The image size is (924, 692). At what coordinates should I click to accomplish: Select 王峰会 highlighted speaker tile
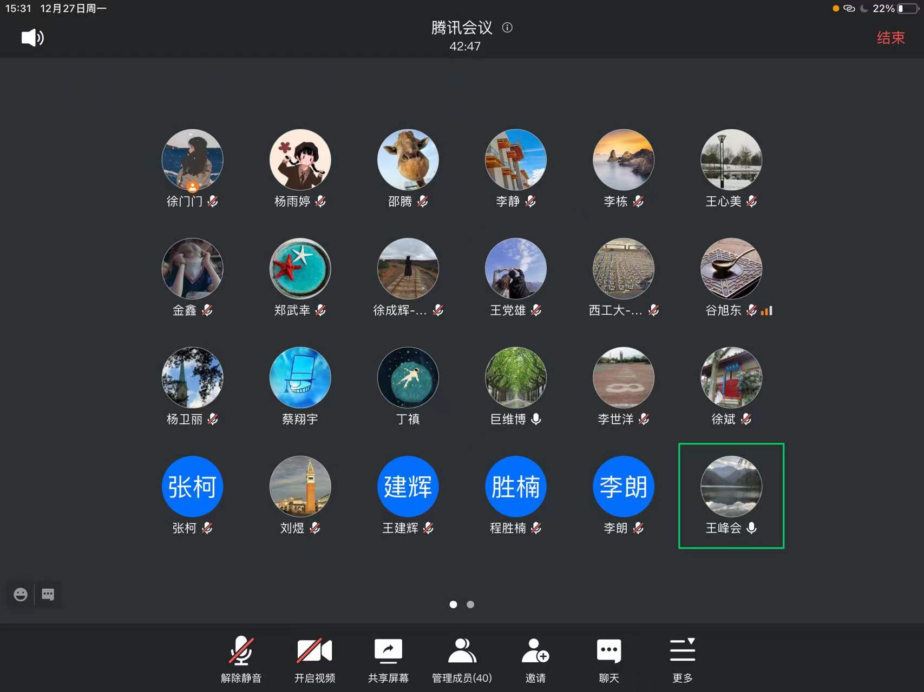click(731, 495)
